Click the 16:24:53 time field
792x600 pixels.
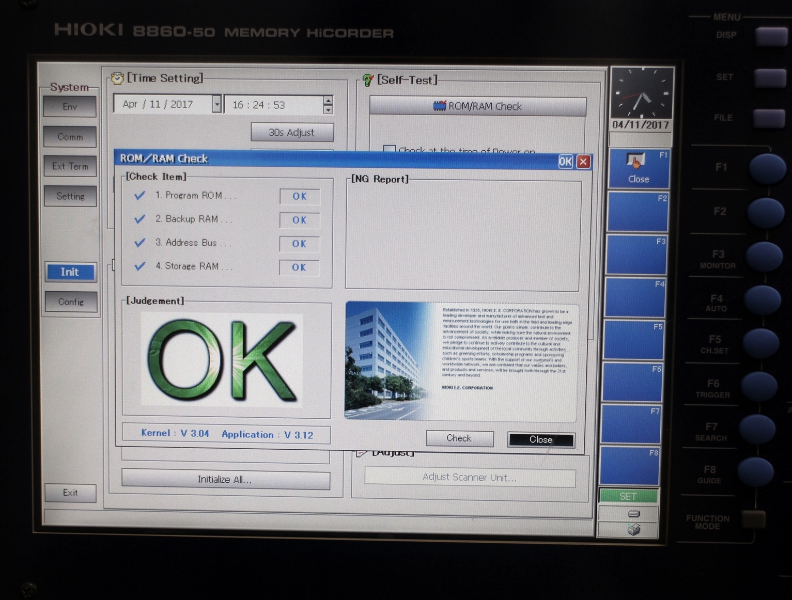(274, 105)
